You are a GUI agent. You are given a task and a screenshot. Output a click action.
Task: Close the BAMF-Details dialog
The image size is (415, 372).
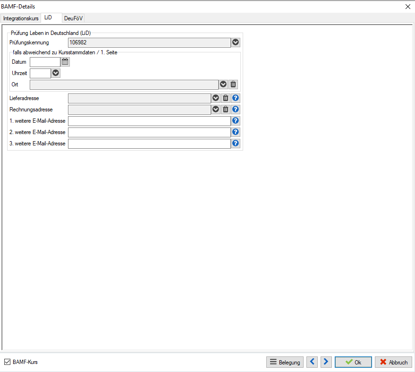point(408,7)
